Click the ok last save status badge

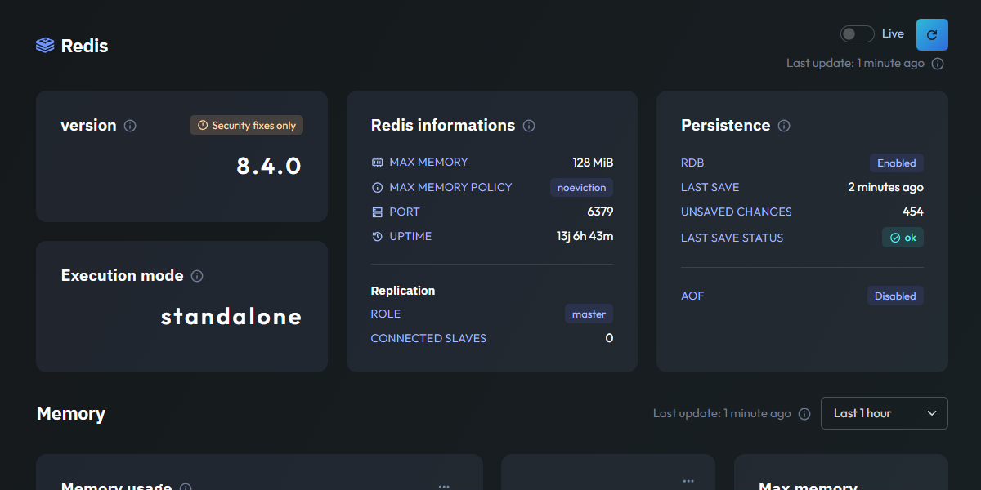click(903, 238)
